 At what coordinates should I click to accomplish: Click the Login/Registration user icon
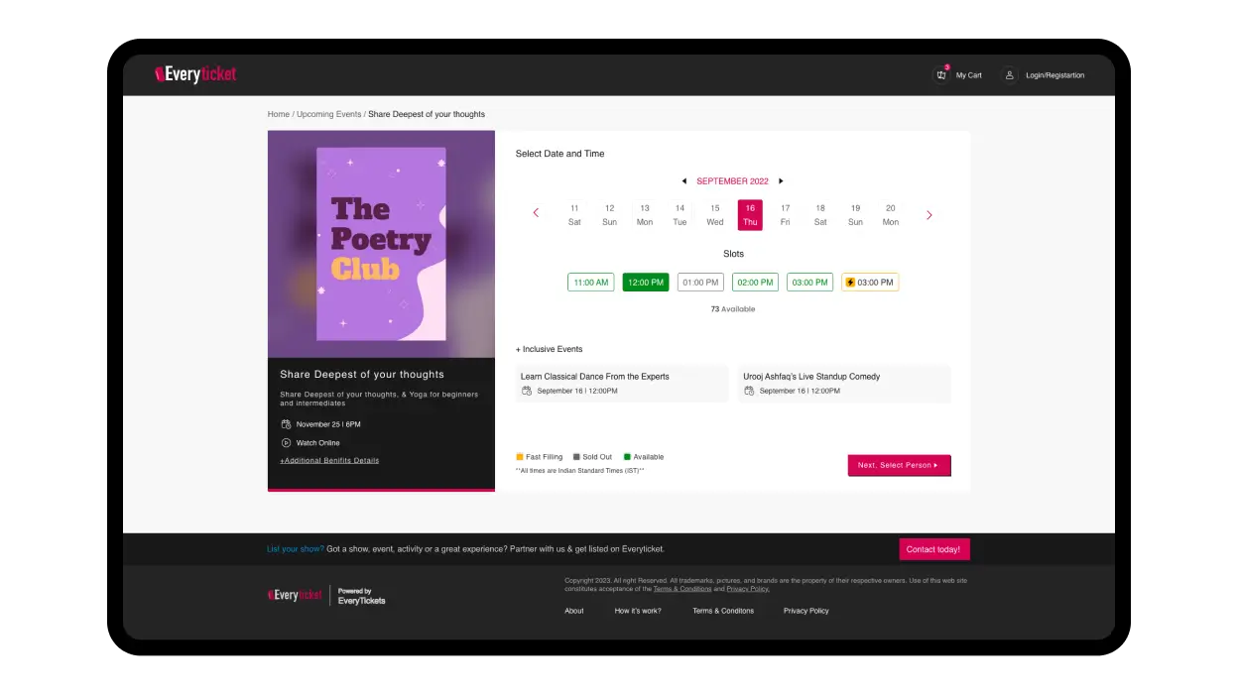click(1009, 75)
